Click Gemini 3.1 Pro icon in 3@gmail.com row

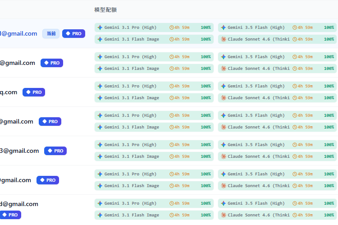tap(100, 145)
